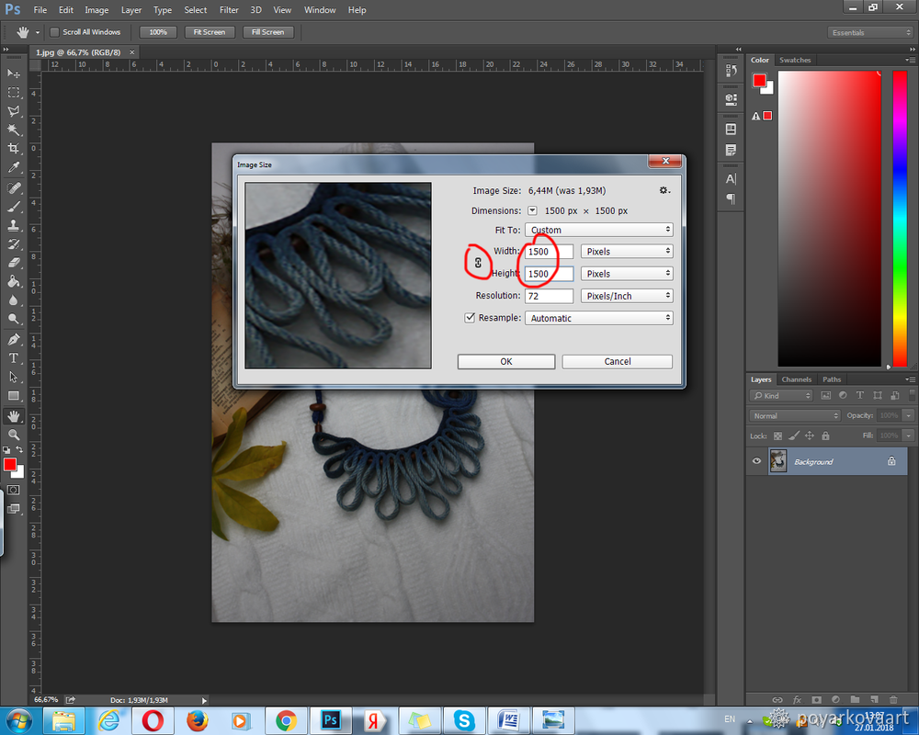919x735 pixels.
Task: Click the Resolution input field
Action: [549, 296]
